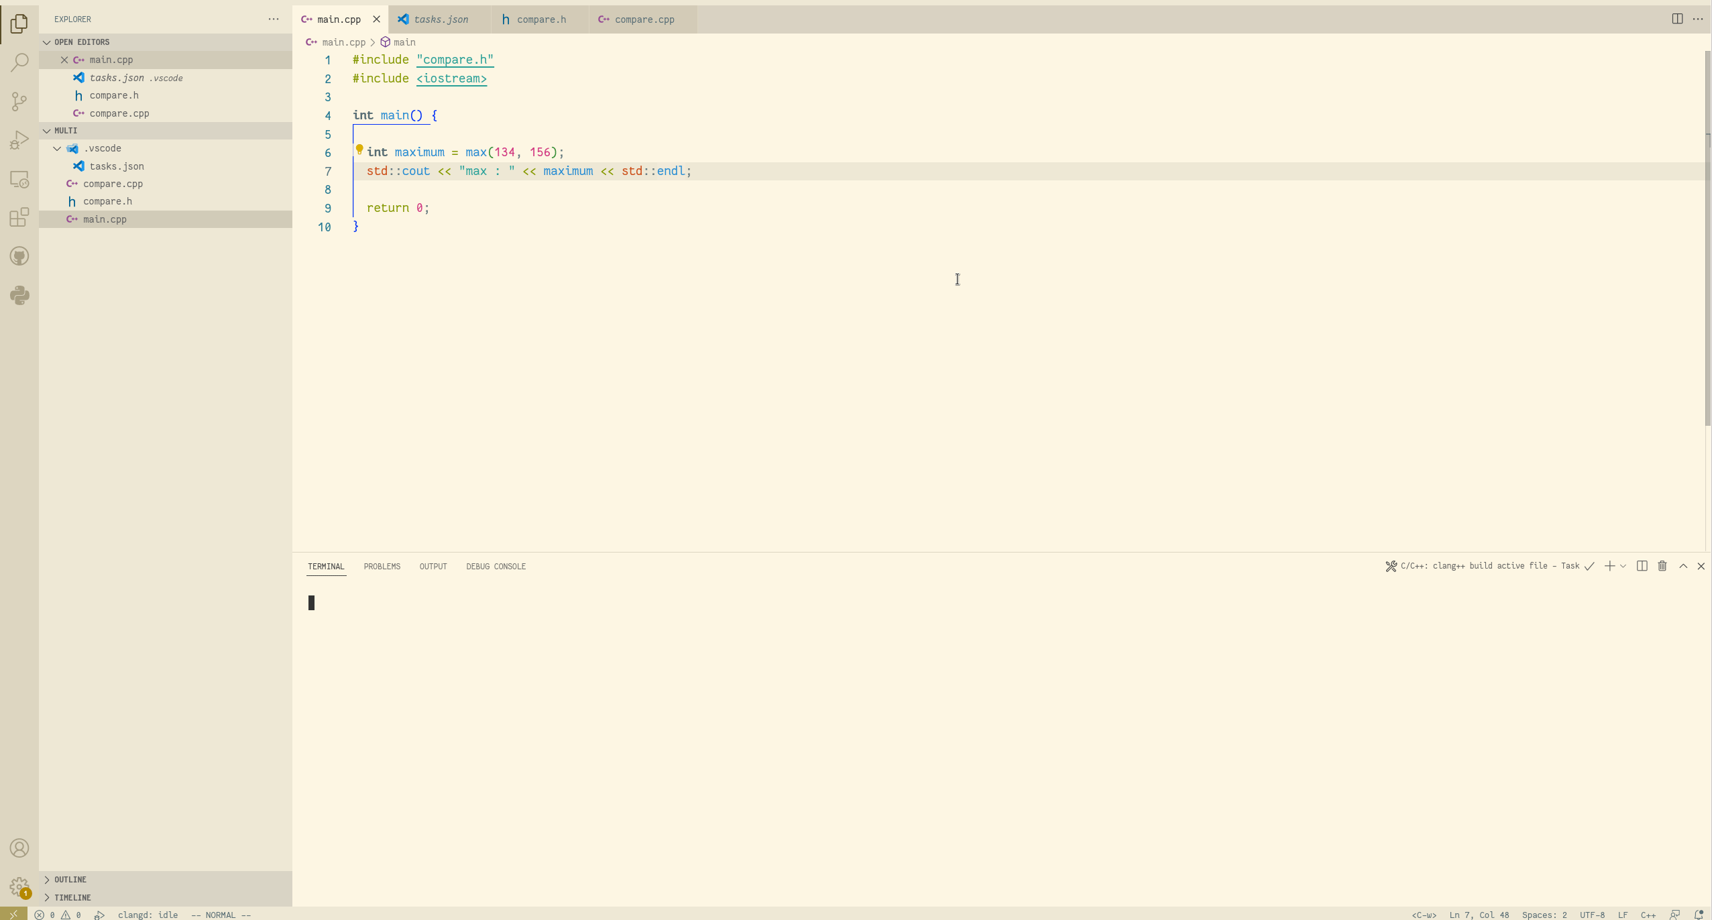
Task: Click the remote window indicator in status bar
Action: (x=13, y=914)
